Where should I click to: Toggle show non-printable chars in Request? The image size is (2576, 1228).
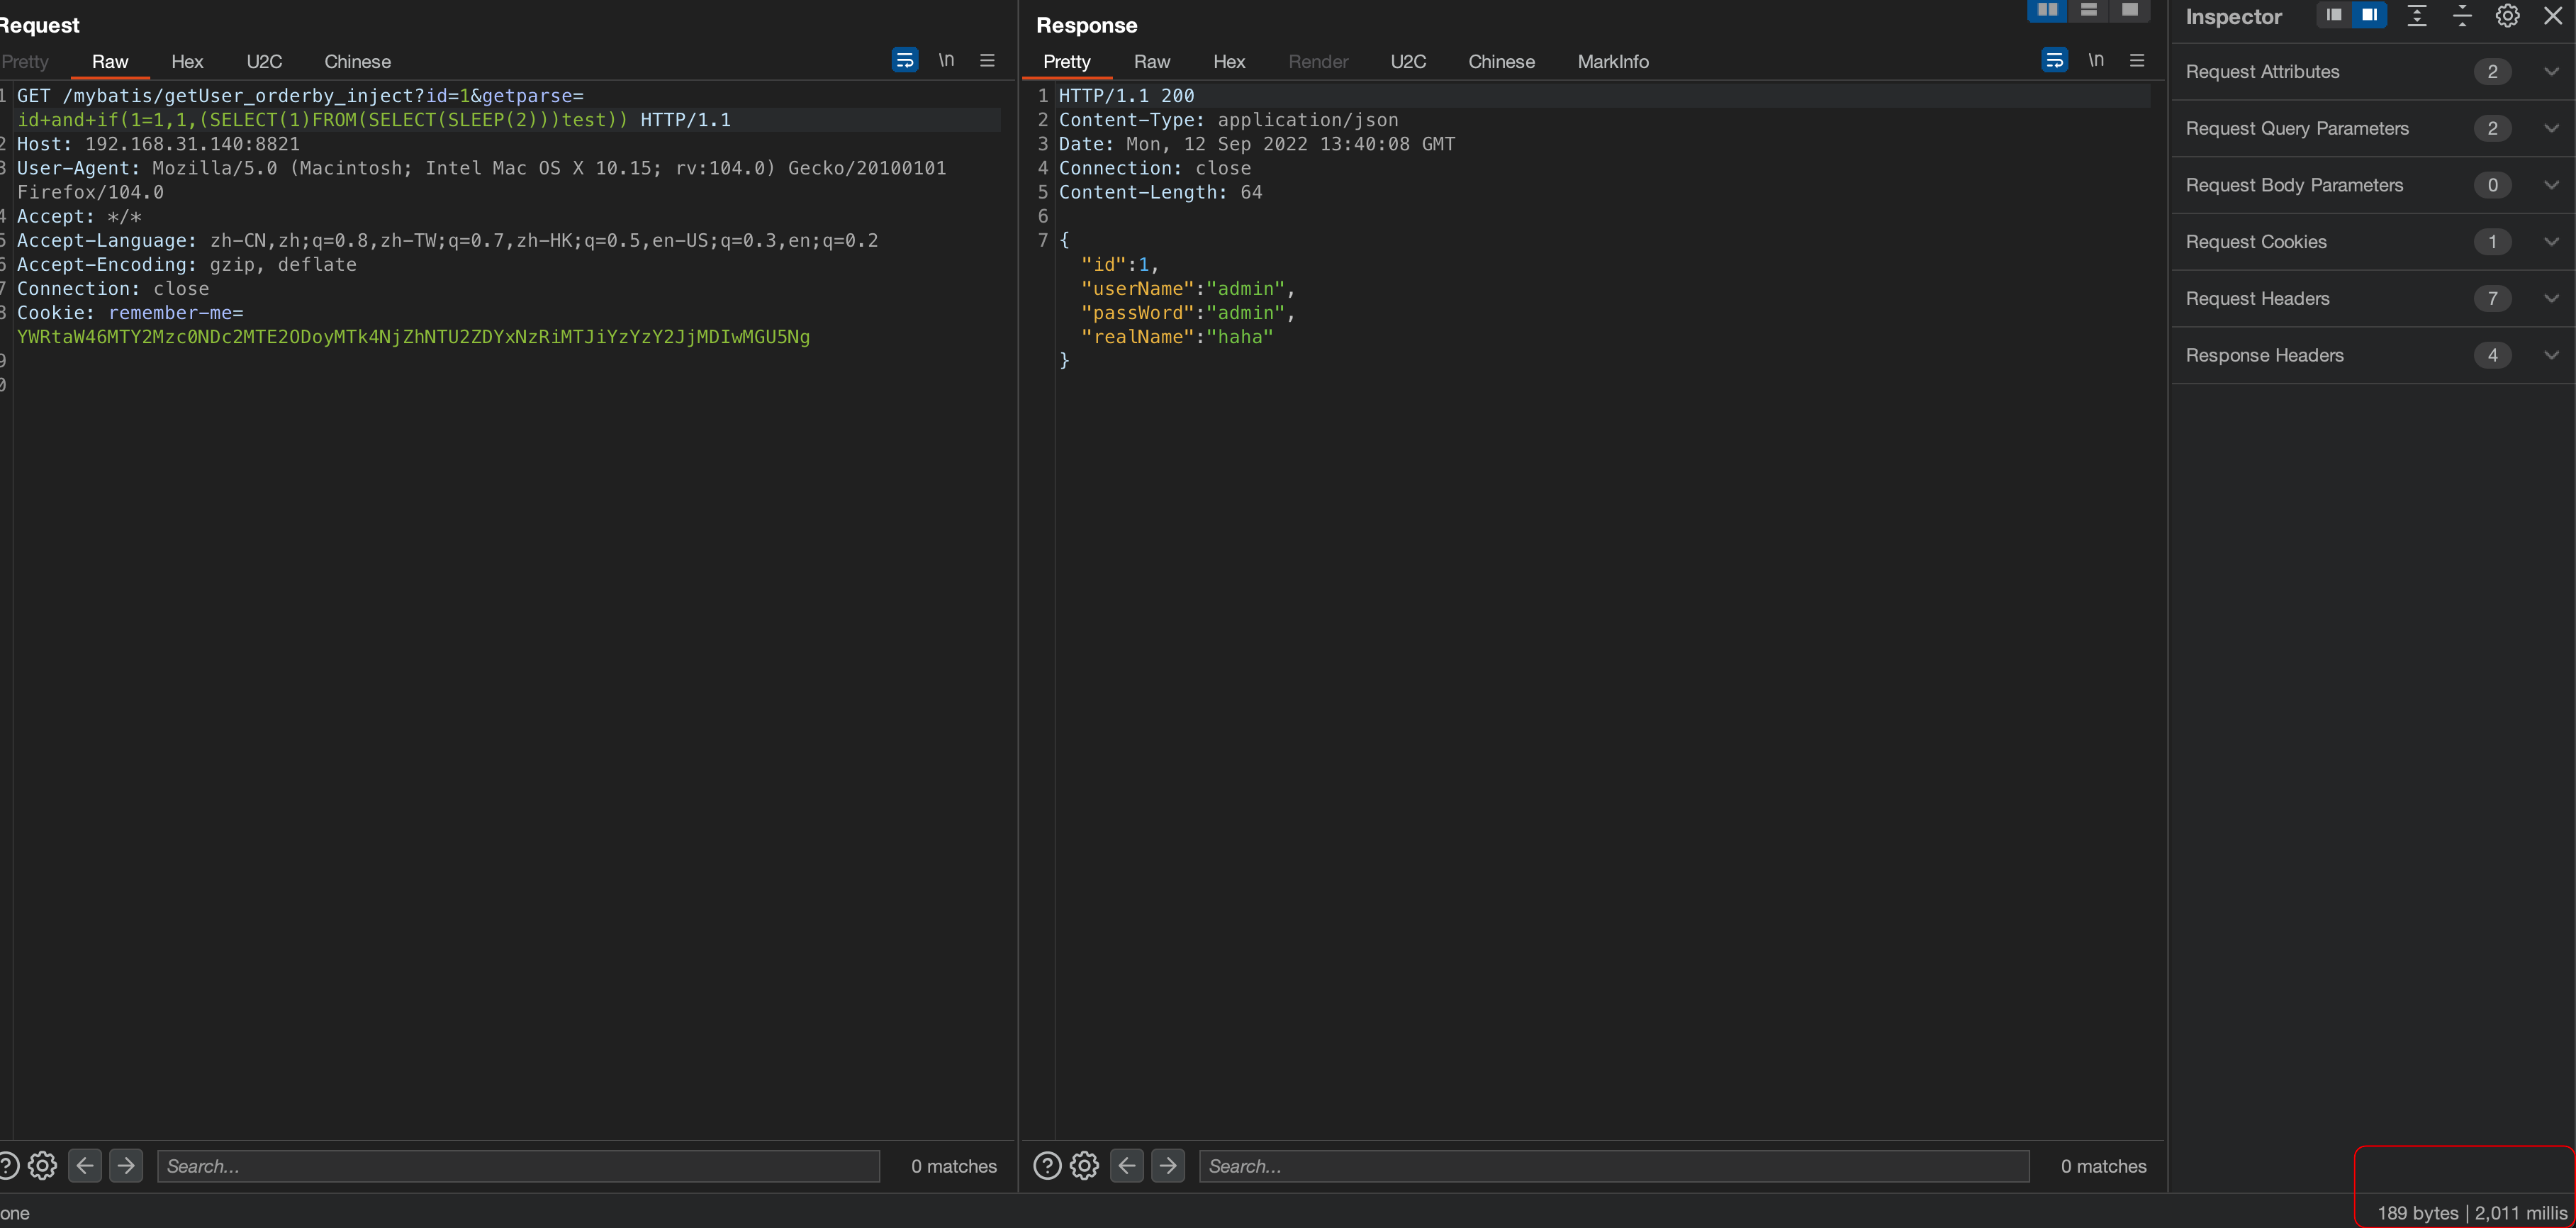946,61
